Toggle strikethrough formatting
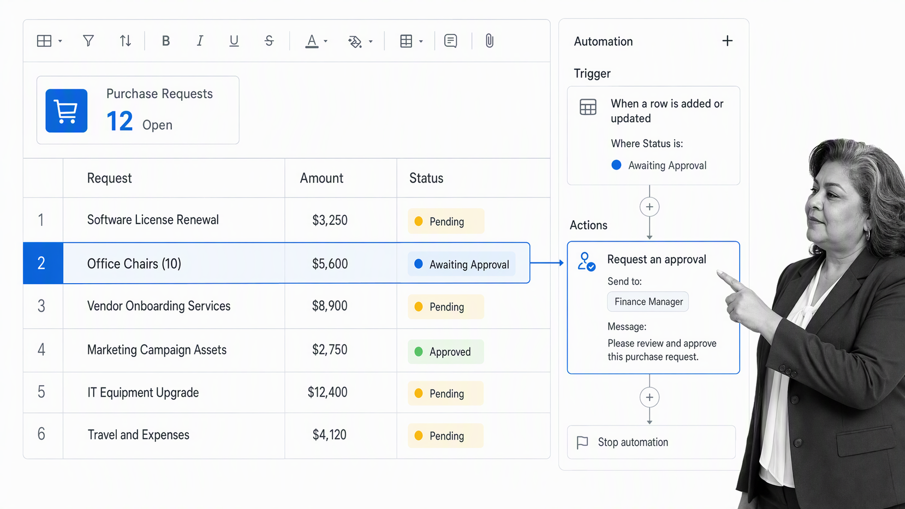This screenshot has width=905, height=509. pos(269,41)
